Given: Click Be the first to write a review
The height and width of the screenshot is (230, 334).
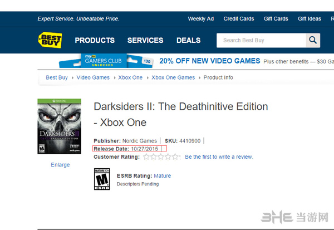Looking at the screenshot, I should [219, 157].
